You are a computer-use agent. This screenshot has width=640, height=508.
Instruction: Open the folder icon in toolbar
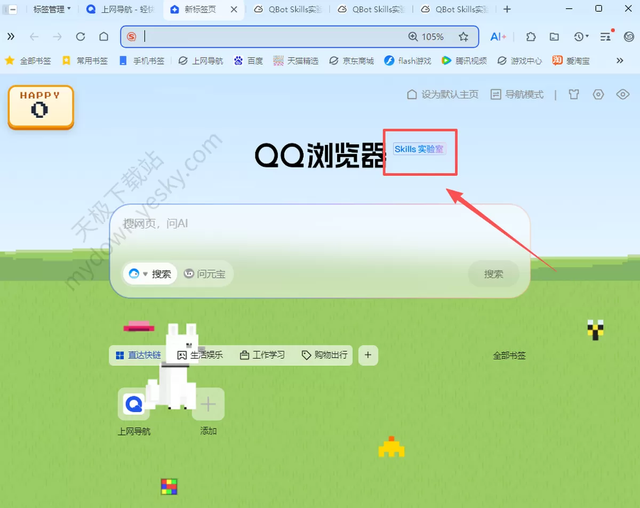pyautogui.click(x=555, y=36)
